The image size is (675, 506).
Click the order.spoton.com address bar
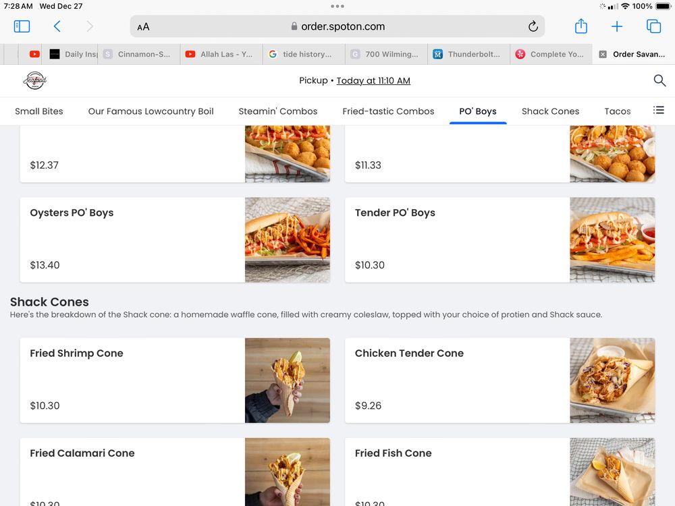(337, 26)
